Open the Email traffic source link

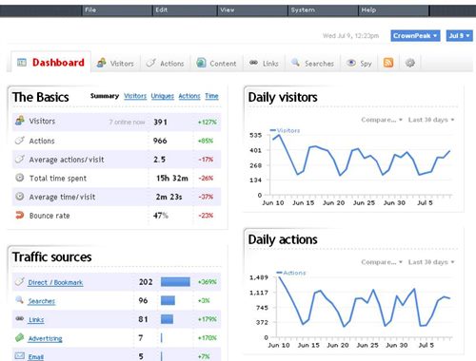[x=36, y=357]
